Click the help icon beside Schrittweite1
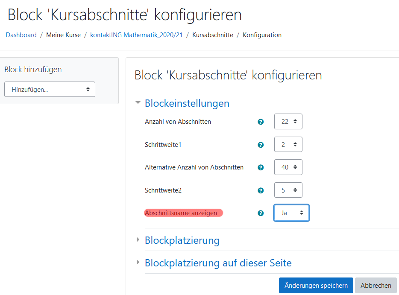 pyautogui.click(x=261, y=145)
